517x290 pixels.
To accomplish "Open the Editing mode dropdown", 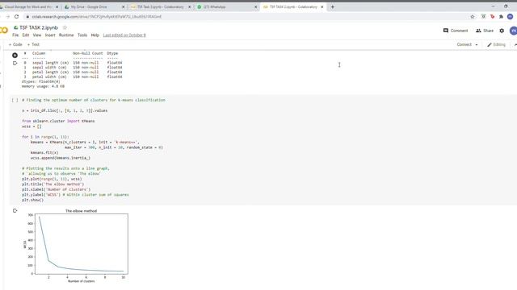I will coord(496,44).
